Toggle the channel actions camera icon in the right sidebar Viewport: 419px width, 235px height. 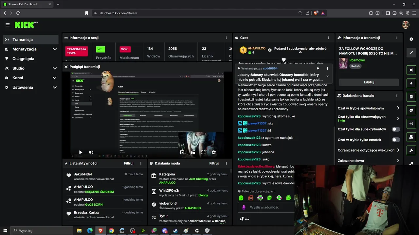pos(411,137)
